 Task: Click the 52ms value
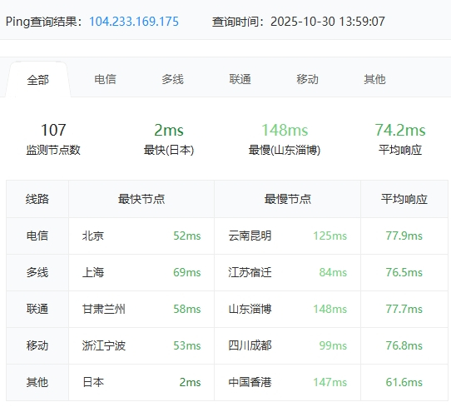click(x=187, y=236)
